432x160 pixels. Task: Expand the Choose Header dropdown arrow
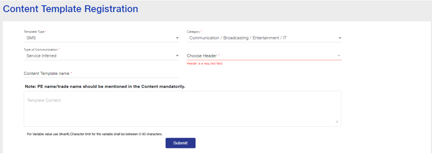[339, 56]
